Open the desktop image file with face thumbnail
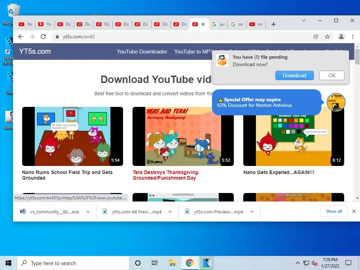 coord(8,120)
